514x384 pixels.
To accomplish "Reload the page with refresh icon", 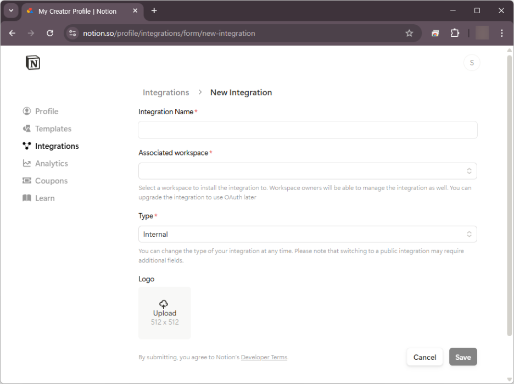I will 50,33.
